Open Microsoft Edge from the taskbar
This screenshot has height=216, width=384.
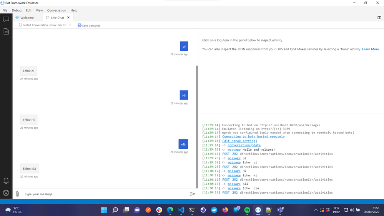[170, 210]
